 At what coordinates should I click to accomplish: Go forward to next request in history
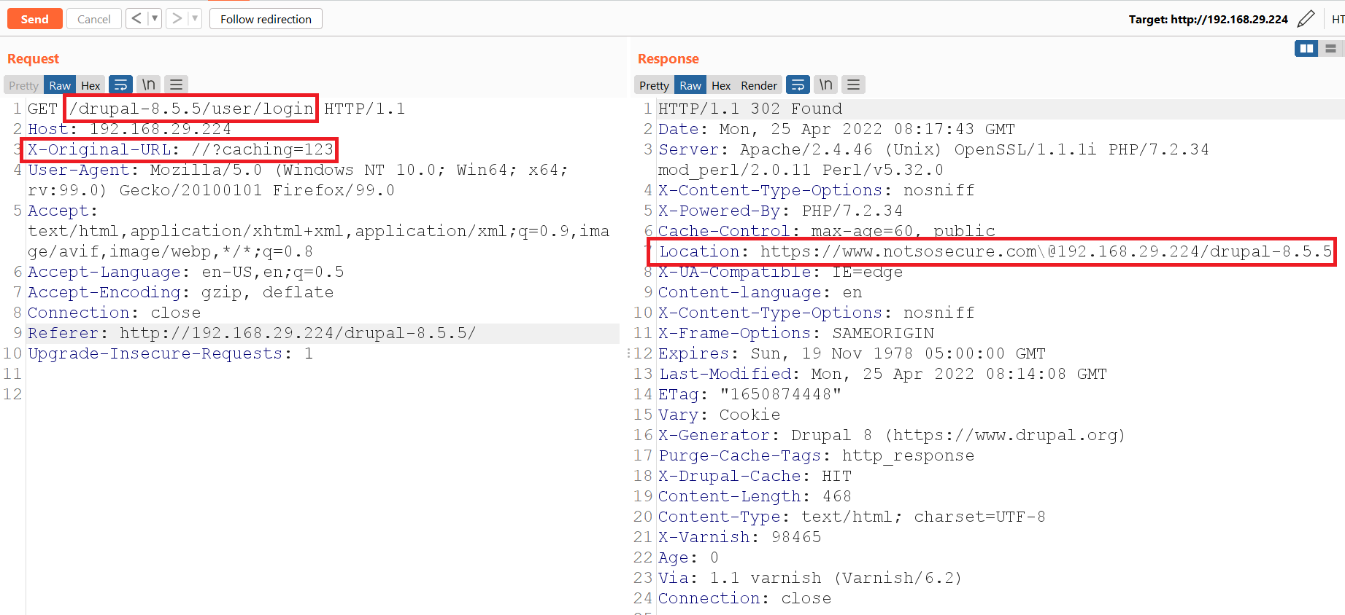177,19
